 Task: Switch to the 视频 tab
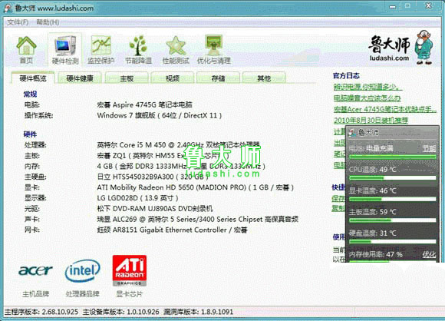[x=173, y=78]
